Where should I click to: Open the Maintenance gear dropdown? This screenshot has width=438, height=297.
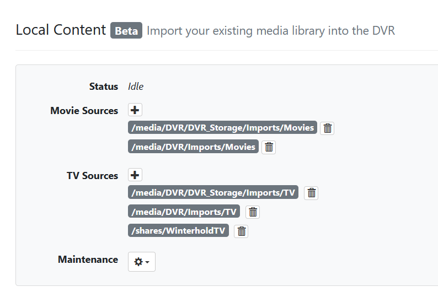[142, 262]
